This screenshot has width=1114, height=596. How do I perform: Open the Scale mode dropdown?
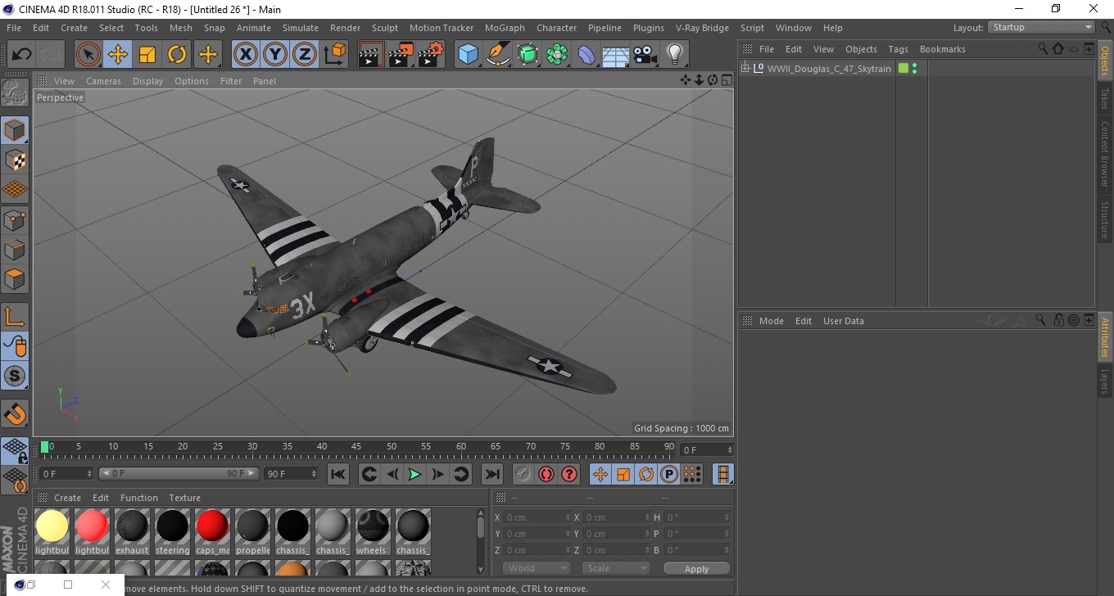(x=616, y=568)
